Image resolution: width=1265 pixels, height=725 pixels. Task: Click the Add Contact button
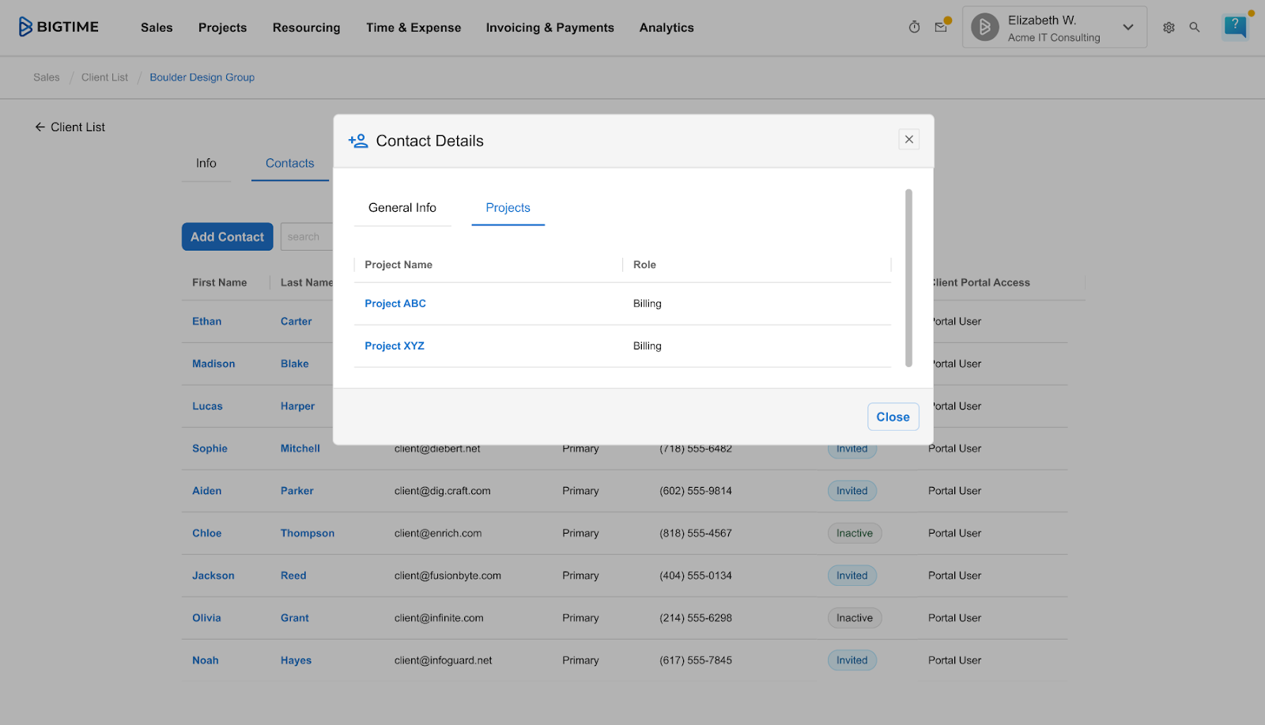click(x=227, y=236)
